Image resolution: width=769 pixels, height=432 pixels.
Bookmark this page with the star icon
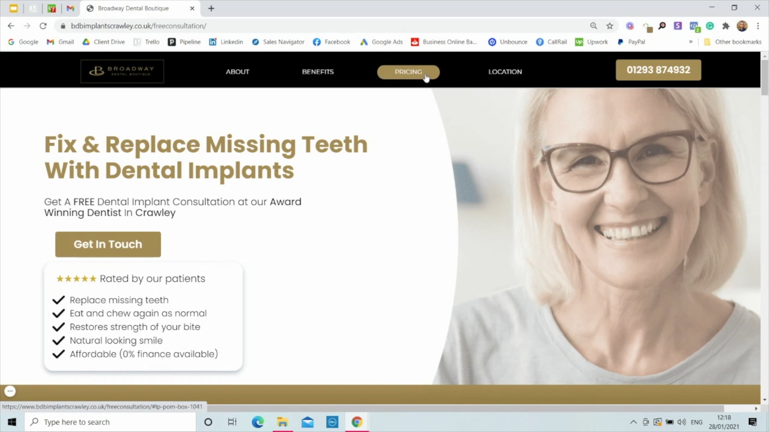(x=610, y=26)
